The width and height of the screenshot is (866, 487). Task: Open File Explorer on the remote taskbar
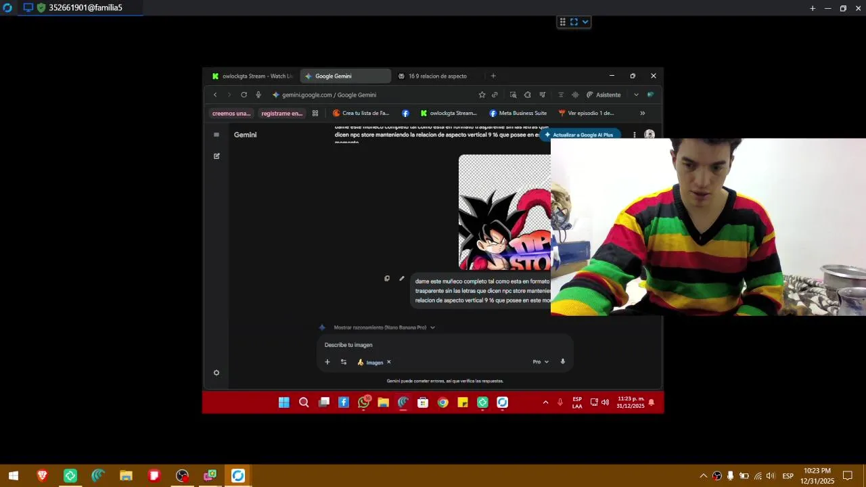[384, 402]
